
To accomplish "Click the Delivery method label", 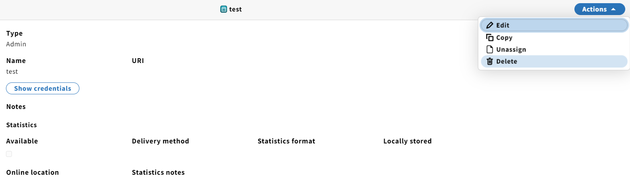I will pos(160,141).
